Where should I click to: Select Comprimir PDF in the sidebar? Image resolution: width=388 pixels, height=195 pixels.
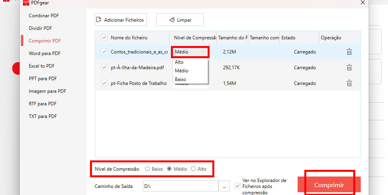pyautogui.click(x=45, y=40)
